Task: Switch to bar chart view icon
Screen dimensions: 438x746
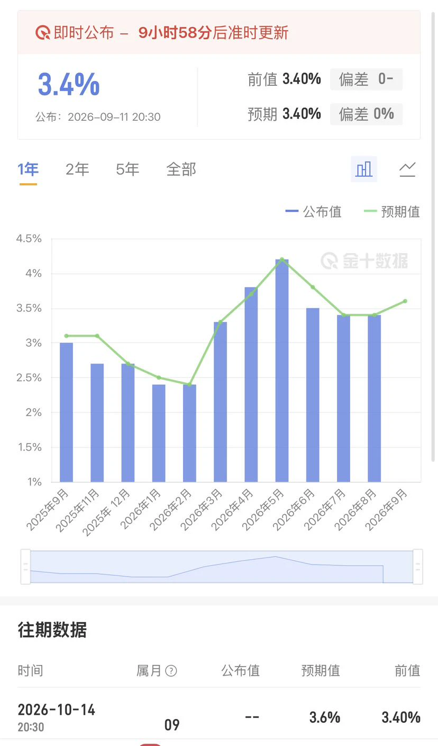Action: click(364, 169)
